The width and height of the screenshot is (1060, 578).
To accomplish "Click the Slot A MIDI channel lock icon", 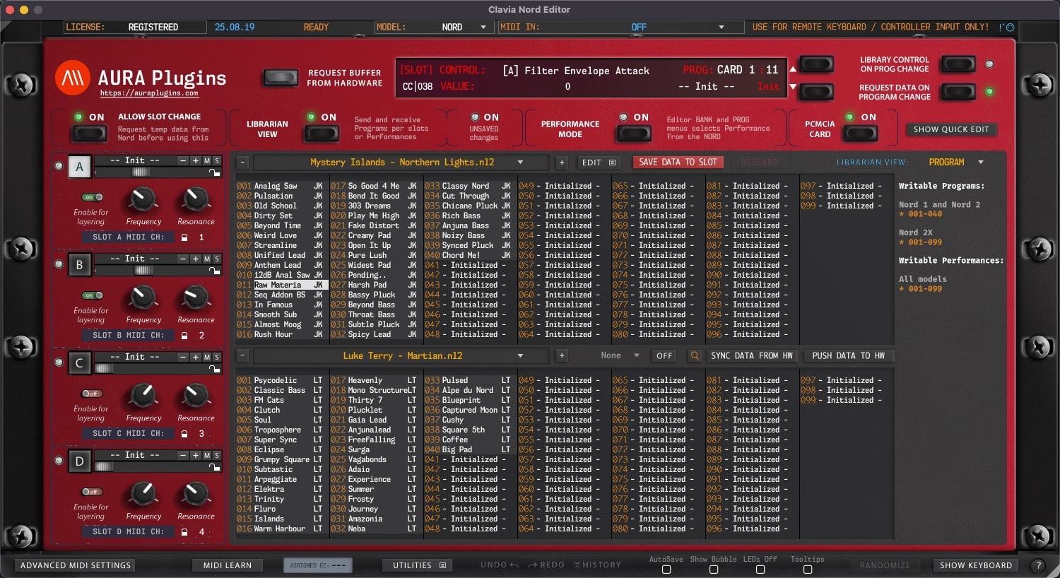I will pyautogui.click(x=185, y=237).
